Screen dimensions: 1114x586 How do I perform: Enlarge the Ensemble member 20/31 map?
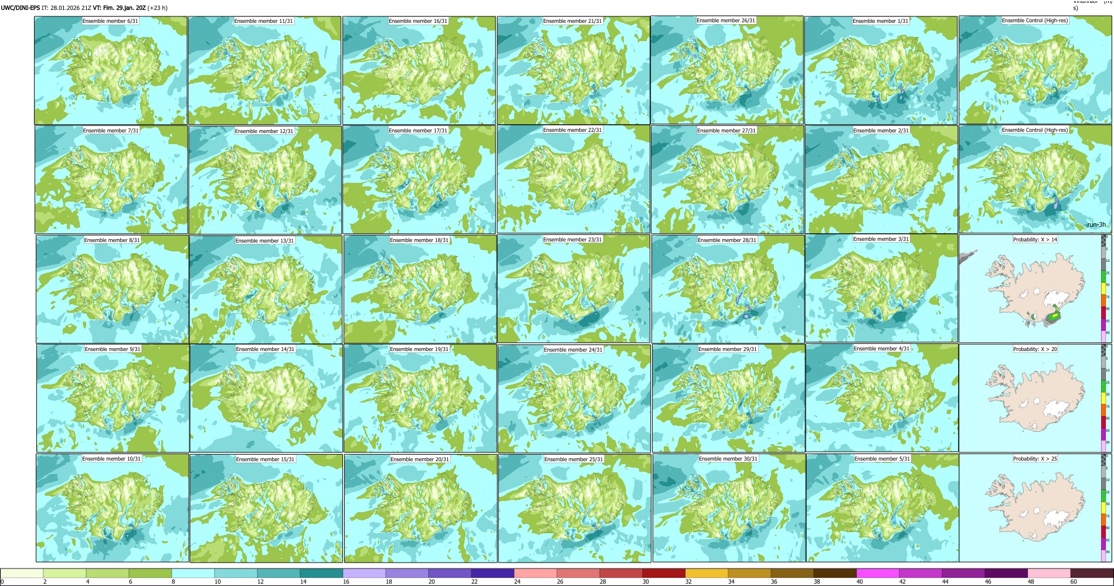[x=421, y=508]
